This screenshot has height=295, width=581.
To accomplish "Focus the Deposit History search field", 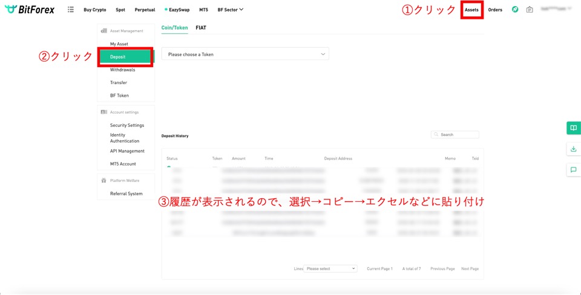I will click(455, 135).
